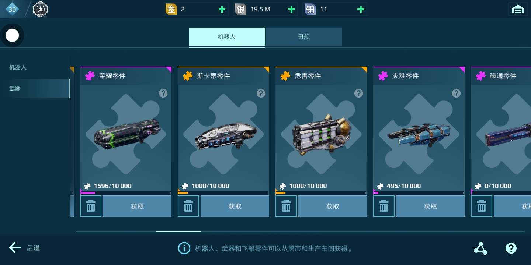This screenshot has height=265, width=531.
Task: Select the 机器人 top tab
Action: pyautogui.click(x=227, y=37)
